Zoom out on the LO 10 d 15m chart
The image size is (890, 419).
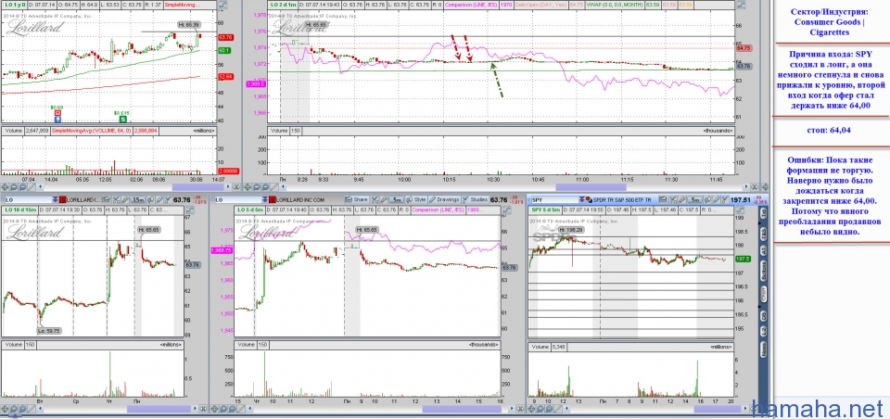(x=22, y=408)
